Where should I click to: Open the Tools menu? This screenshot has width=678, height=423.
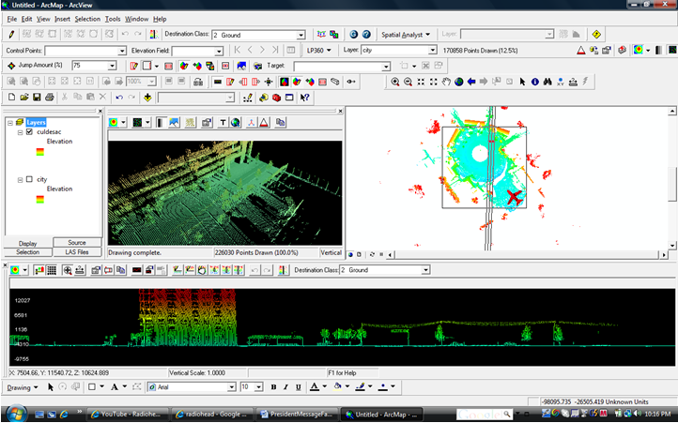[113, 19]
